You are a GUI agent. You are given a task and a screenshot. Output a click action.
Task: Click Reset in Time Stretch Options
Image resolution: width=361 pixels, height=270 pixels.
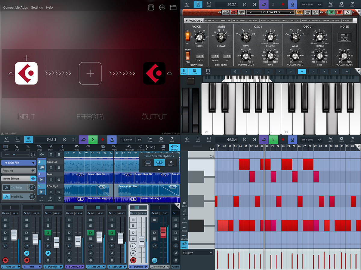[x=171, y=163]
